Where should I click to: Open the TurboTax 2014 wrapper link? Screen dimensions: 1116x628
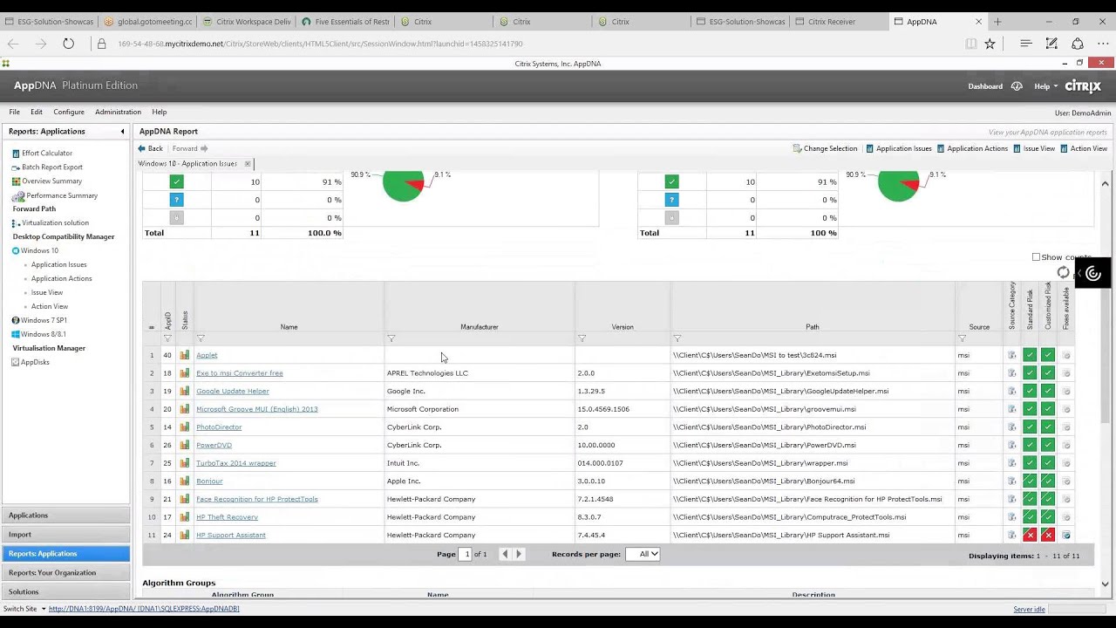[x=236, y=463]
